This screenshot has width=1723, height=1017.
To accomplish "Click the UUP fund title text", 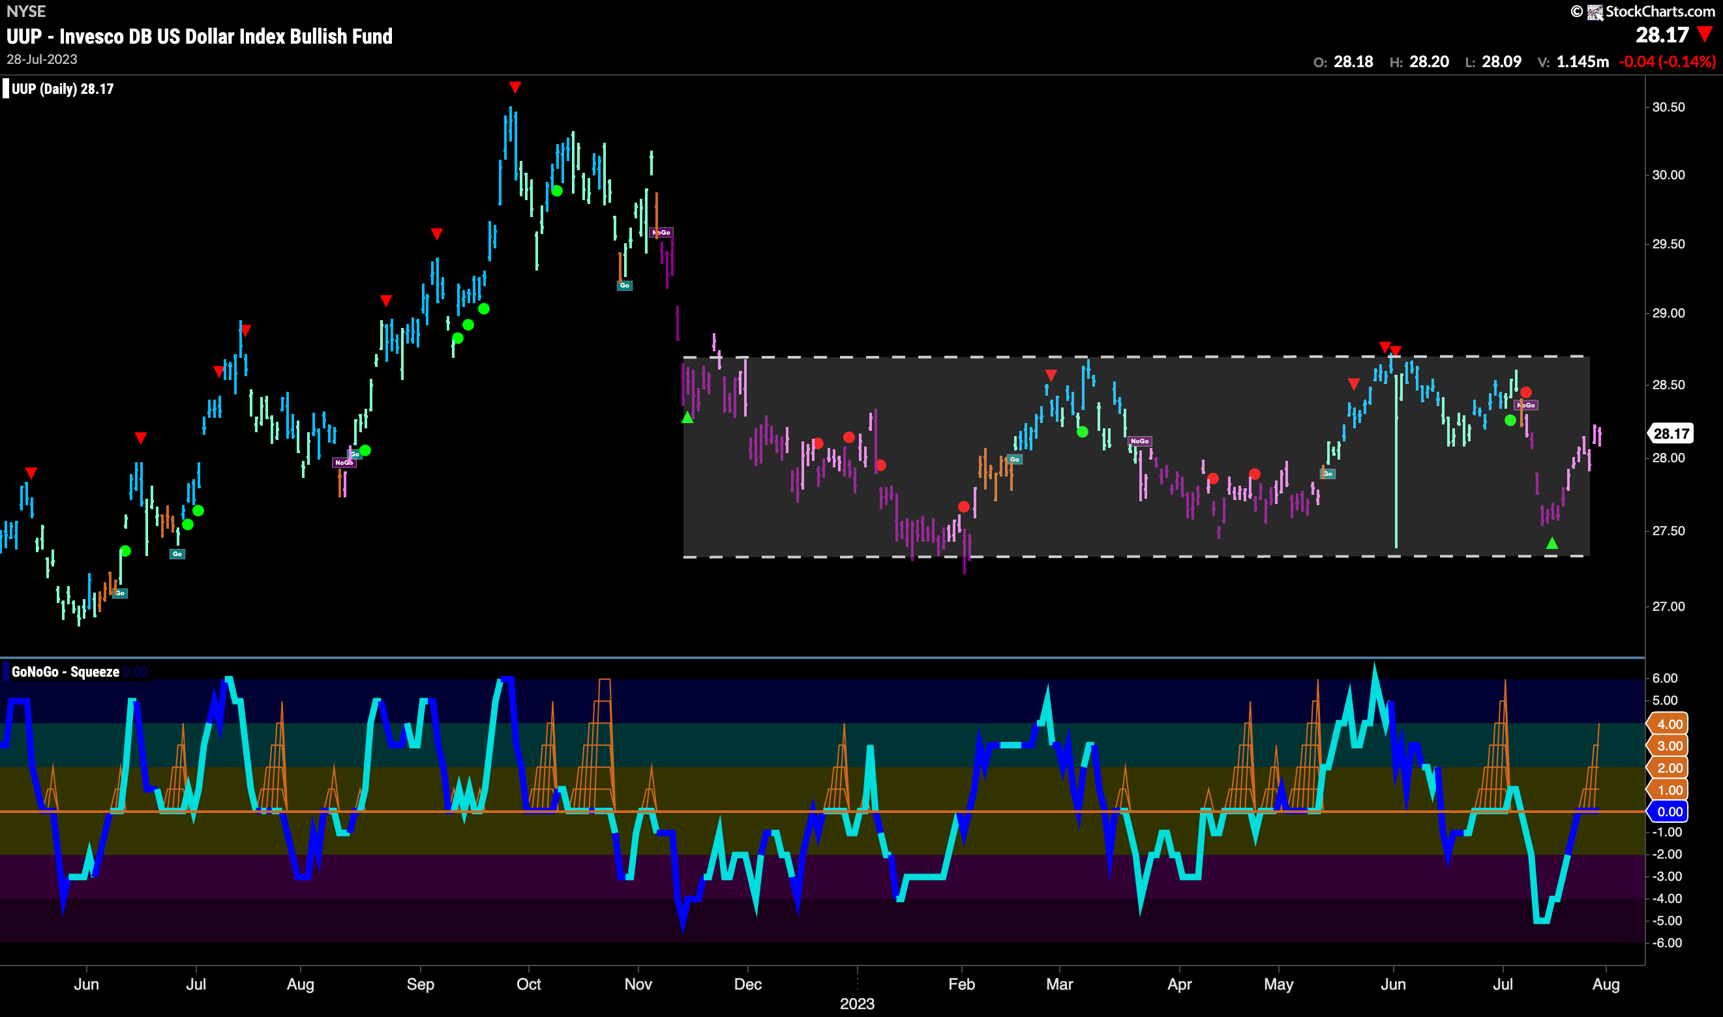I will pyautogui.click(x=200, y=37).
